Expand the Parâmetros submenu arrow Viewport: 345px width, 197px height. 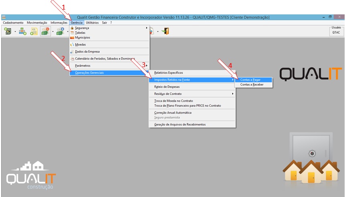tap(147, 66)
